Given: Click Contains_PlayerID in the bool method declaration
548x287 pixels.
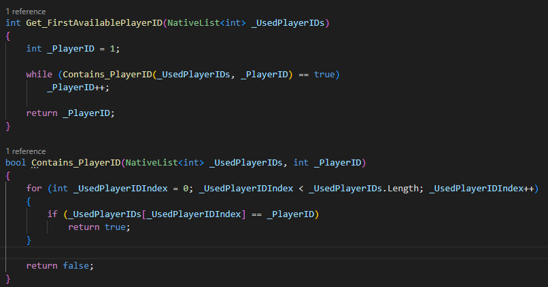Looking at the screenshot, I should coord(76,163).
